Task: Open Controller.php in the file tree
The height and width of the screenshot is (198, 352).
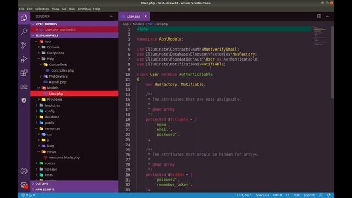Action: [x=63, y=70]
